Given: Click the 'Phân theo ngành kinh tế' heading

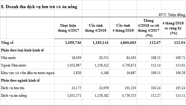Looking at the screenshot, I should [20, 80].
